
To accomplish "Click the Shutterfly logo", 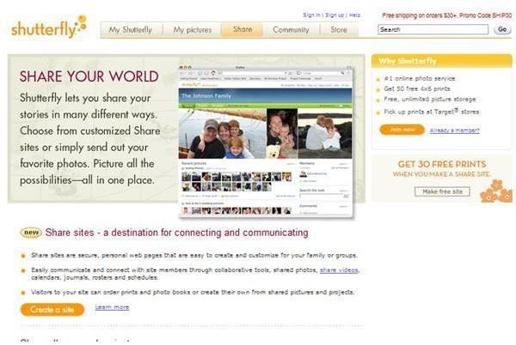I will pos(49,27).
